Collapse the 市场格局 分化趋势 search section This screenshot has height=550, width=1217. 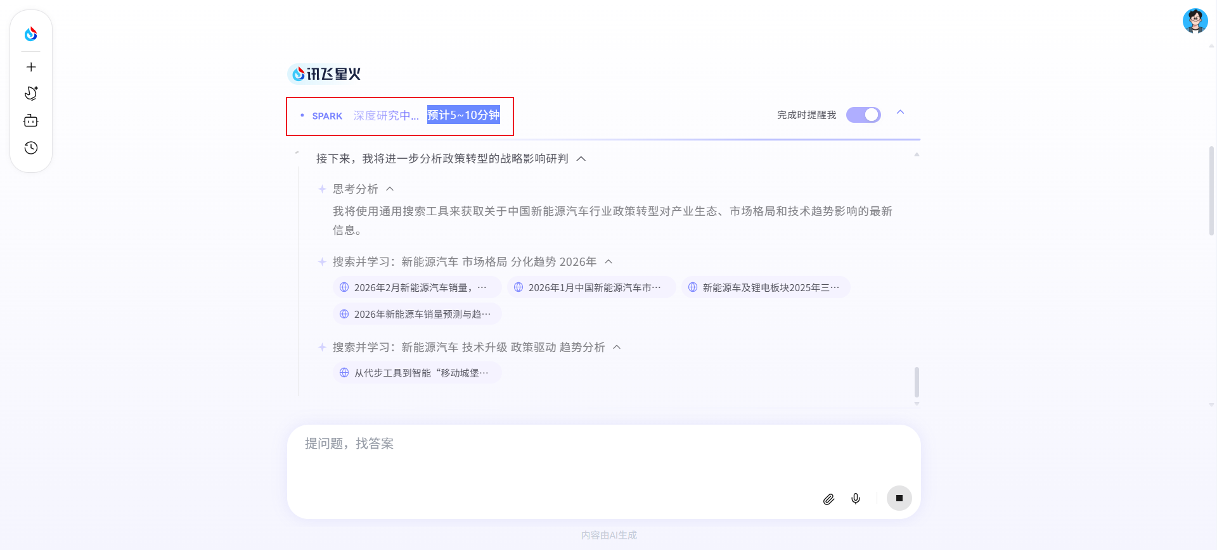coord(608,262)
